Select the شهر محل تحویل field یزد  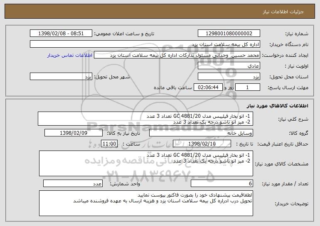[x=61, y=77]
